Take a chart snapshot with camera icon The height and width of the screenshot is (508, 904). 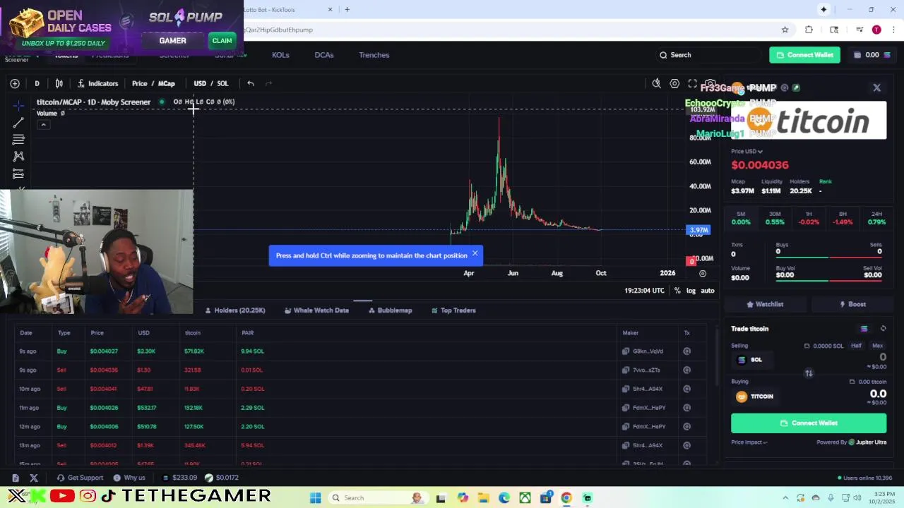pyautogui.click(x=710, y=83)
